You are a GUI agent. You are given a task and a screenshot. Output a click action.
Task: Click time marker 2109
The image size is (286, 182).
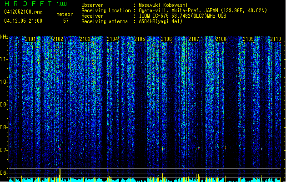(248, 39)
